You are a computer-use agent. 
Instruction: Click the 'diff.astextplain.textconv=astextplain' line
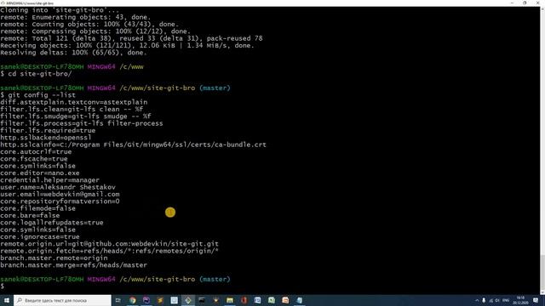point(74,102)
